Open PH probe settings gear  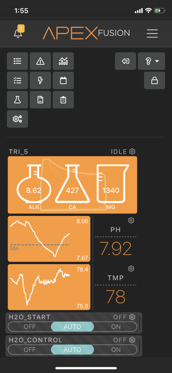131,220
